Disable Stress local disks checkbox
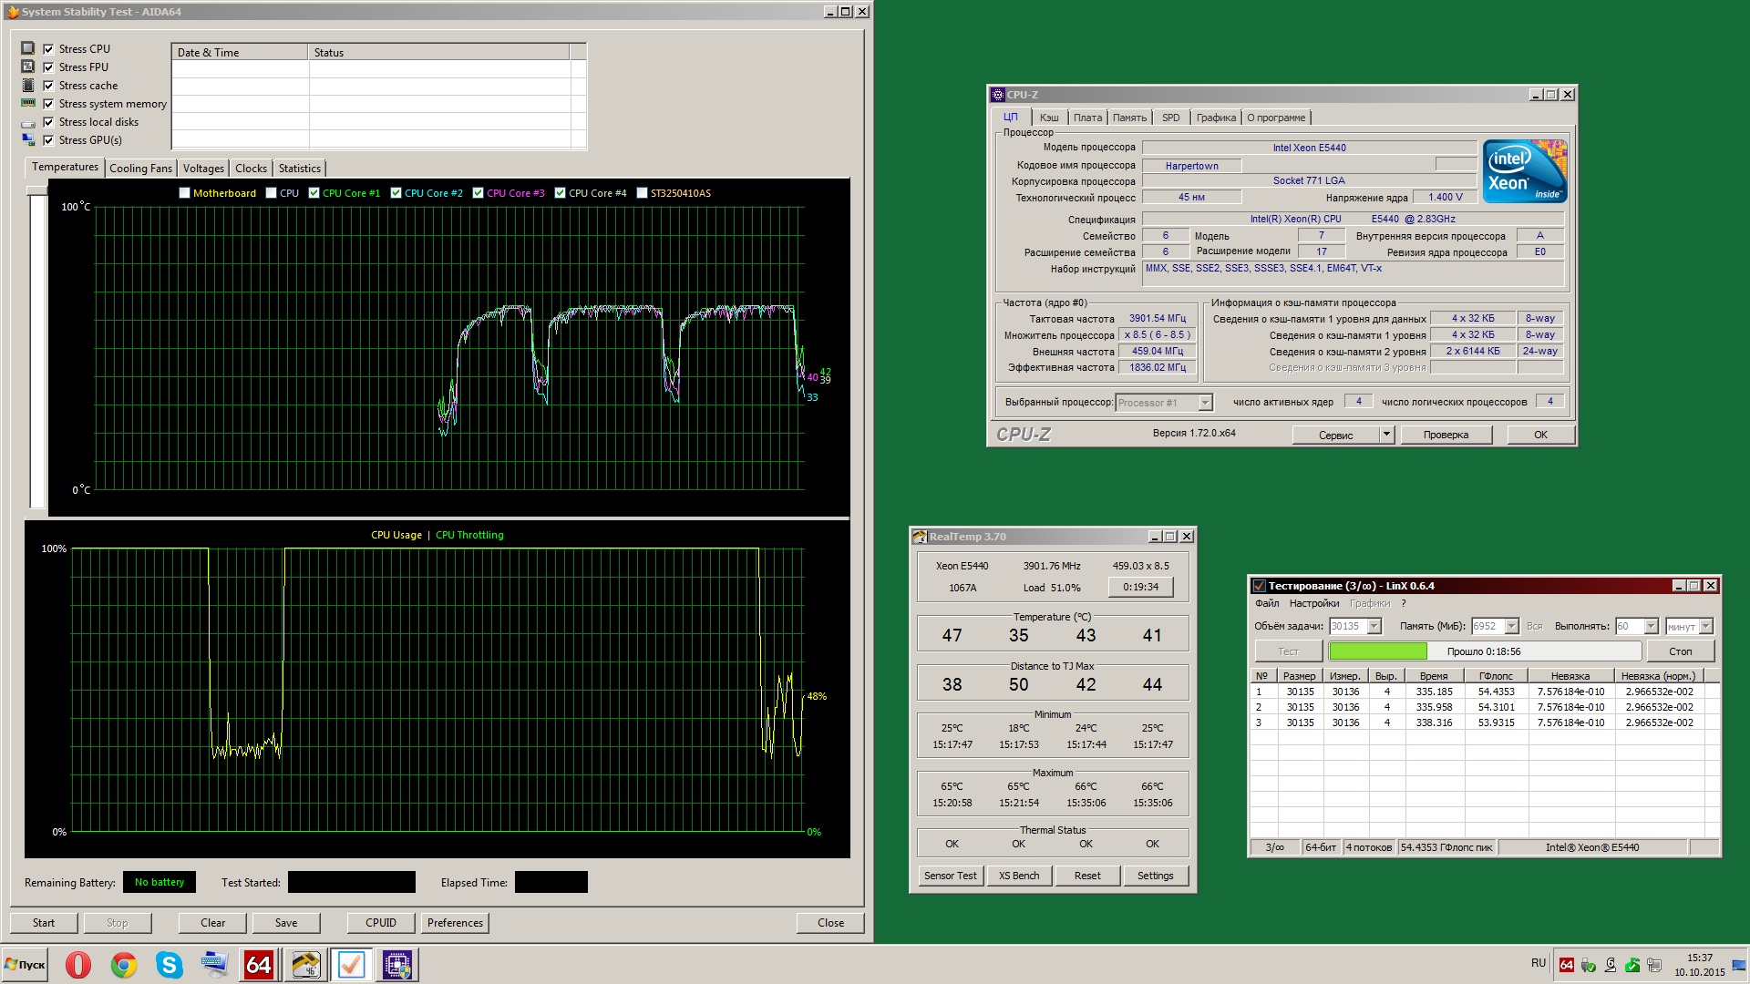The height and width of the screenshot is (984, 1750). (49, 122)
